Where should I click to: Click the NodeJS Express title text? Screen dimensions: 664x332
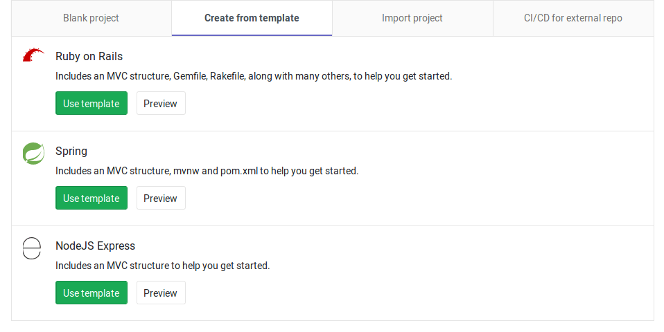[x=95, y=246]
